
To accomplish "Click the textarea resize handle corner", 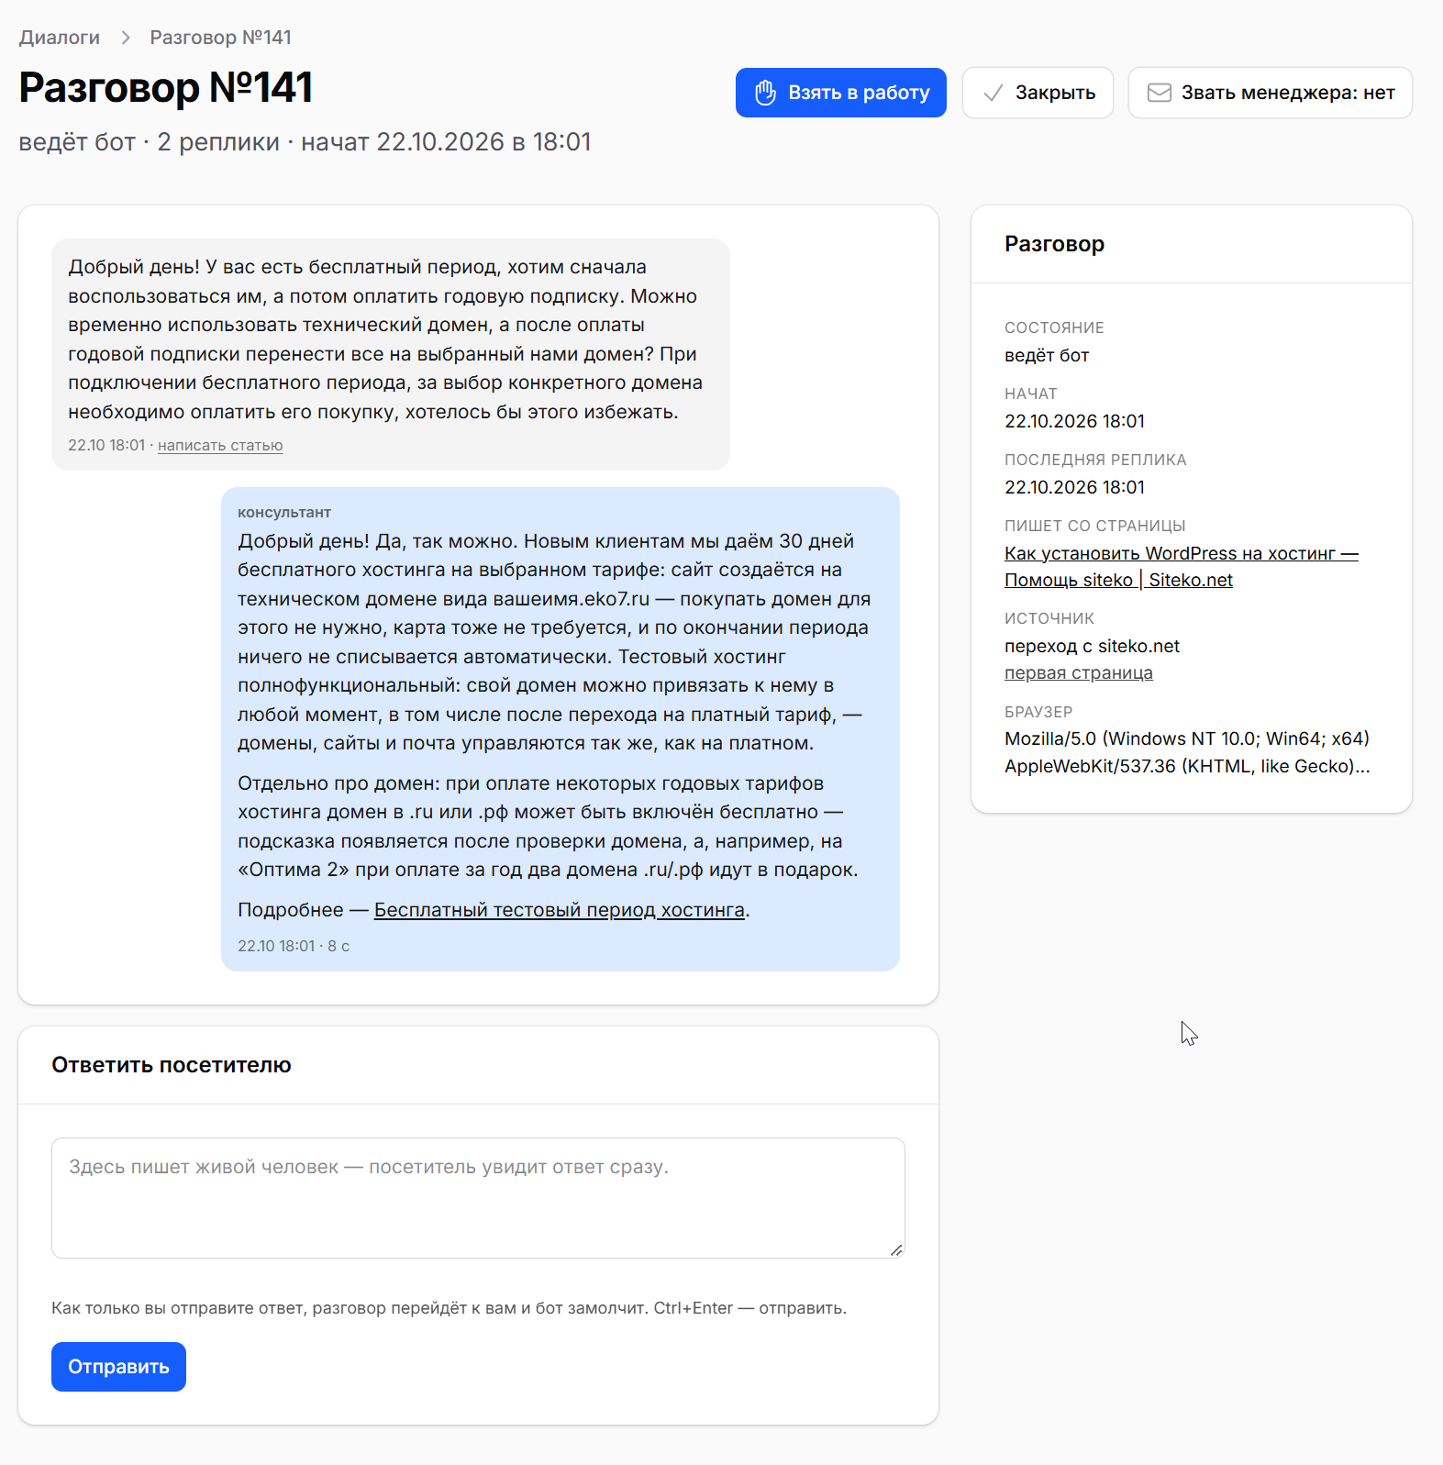I will tap(896, 1249).
